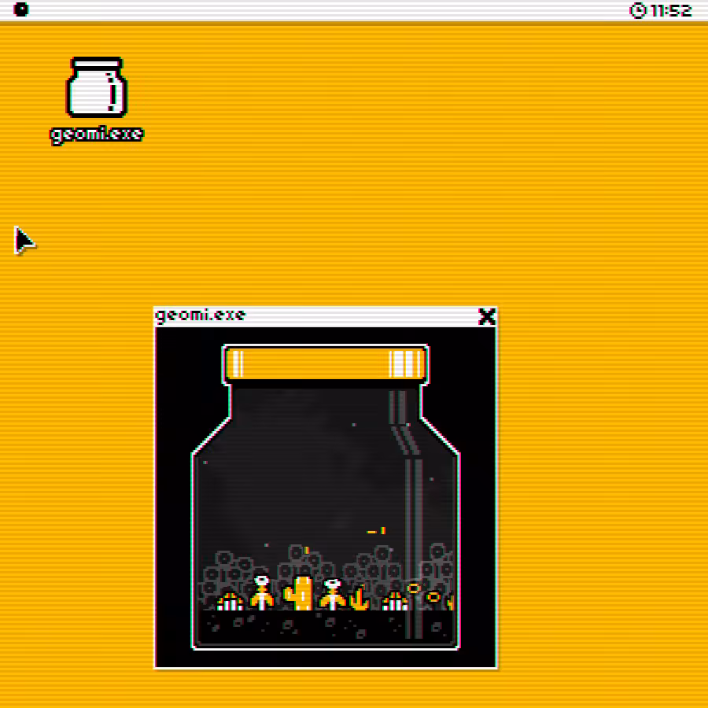Select the small curved cactus sprout

tap(360, 598)
